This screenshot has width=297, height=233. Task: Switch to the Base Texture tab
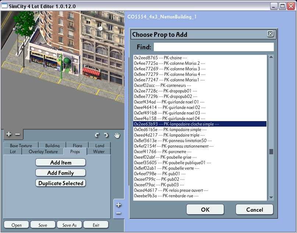coord(21,145)
